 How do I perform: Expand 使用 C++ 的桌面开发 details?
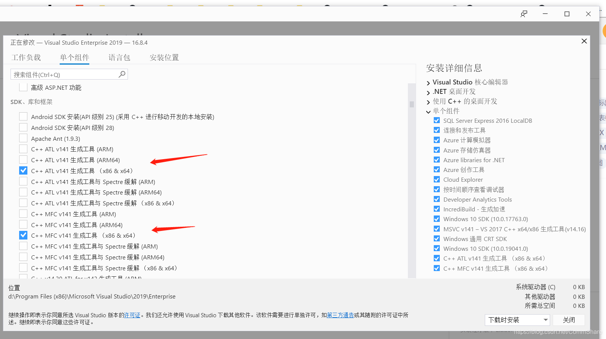point(428,102)
